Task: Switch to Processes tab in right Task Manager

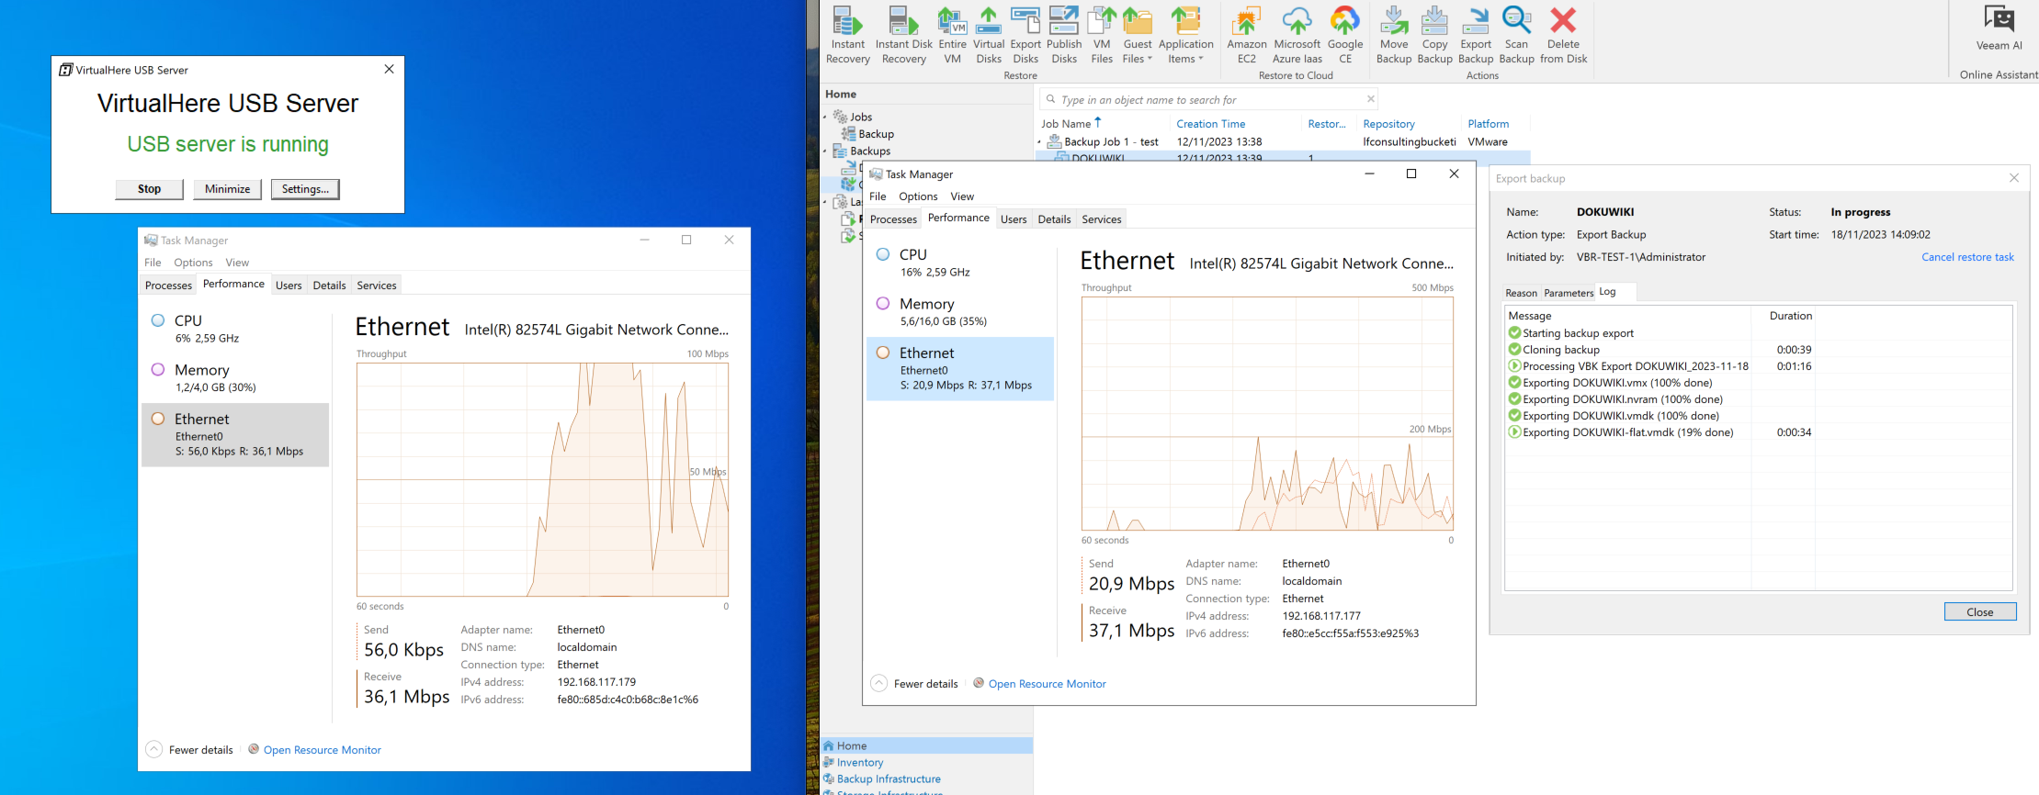Action: [893, 219]
